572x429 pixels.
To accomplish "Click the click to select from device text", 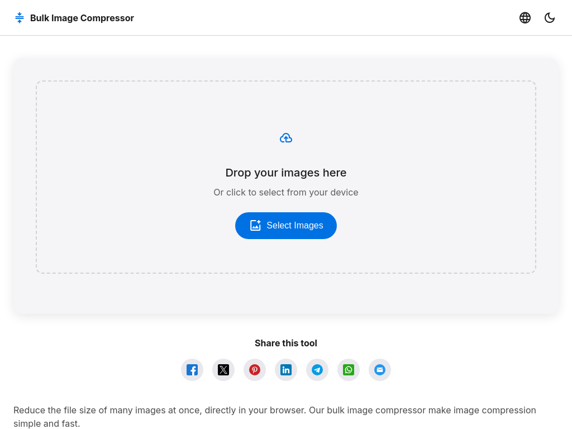I will coord(286,192).
